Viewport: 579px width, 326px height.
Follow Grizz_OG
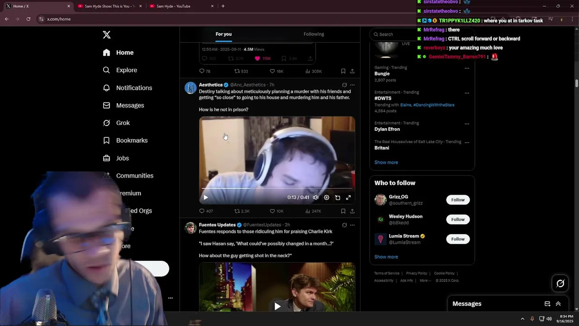pyautogui.click(x=458, y=200)
